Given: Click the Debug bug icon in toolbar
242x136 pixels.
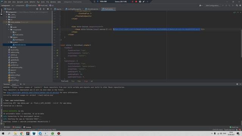Looking at the screenshot, I should tap(226, 5).
